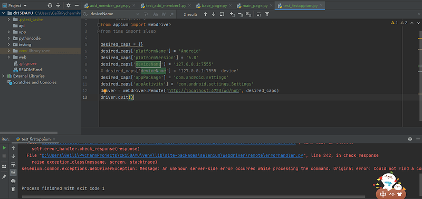422x199 pixels.
Task: Expand External Libraries node
Action: (x=4, y=76)
